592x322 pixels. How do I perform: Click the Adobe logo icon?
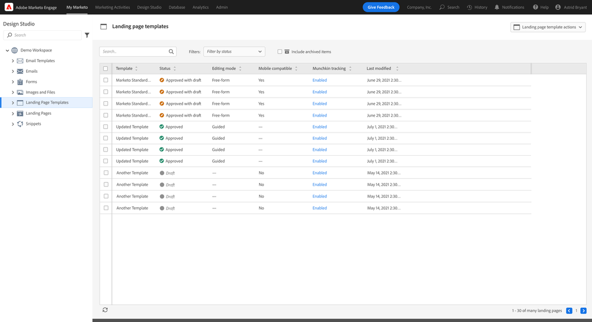tap(9, 7)
